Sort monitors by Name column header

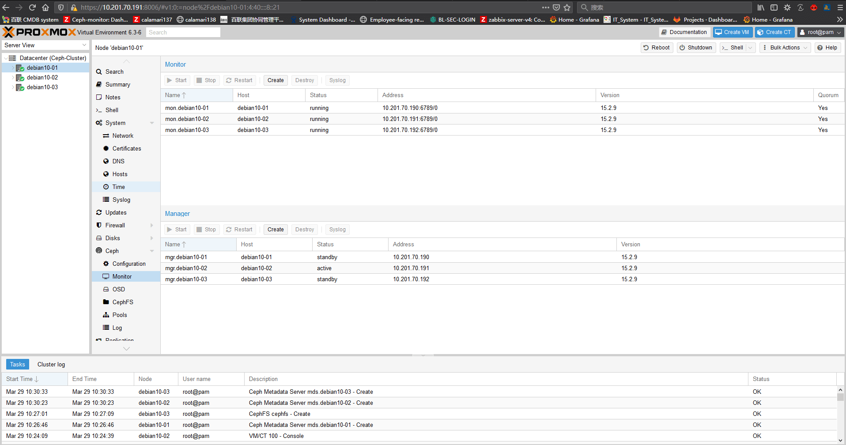[197, 95]
